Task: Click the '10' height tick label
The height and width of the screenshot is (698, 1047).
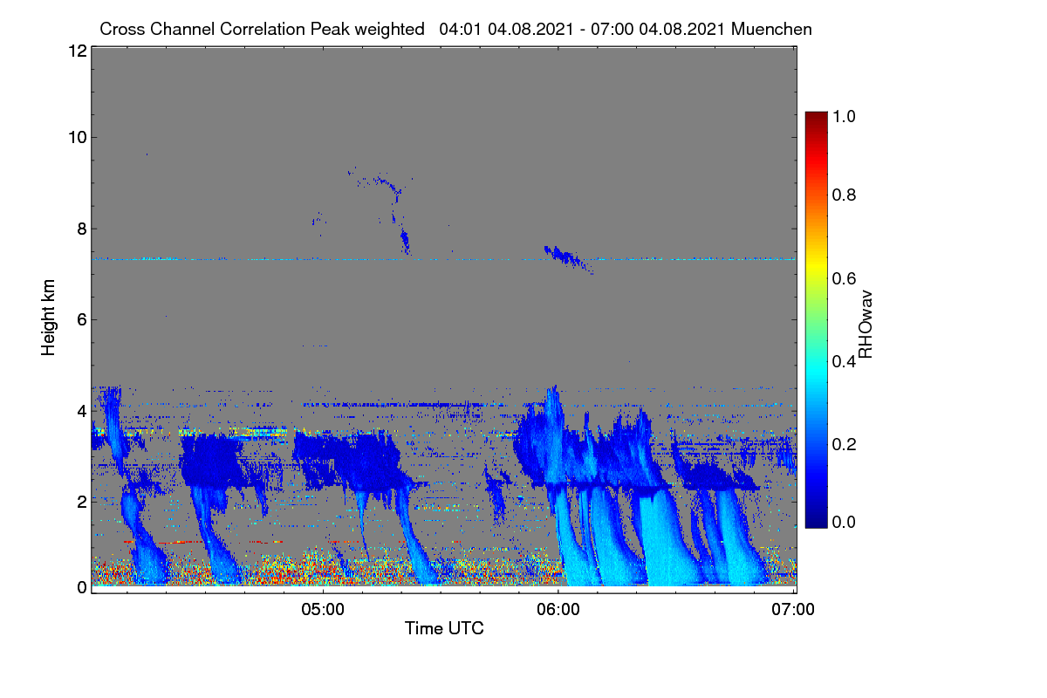Action: 76,137
